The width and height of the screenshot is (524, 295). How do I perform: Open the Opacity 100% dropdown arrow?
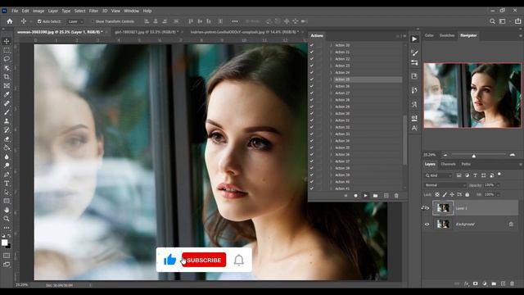point(498,185)
